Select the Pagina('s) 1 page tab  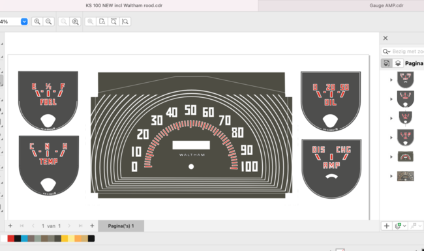pyautogui.click(x=121, y=226)
